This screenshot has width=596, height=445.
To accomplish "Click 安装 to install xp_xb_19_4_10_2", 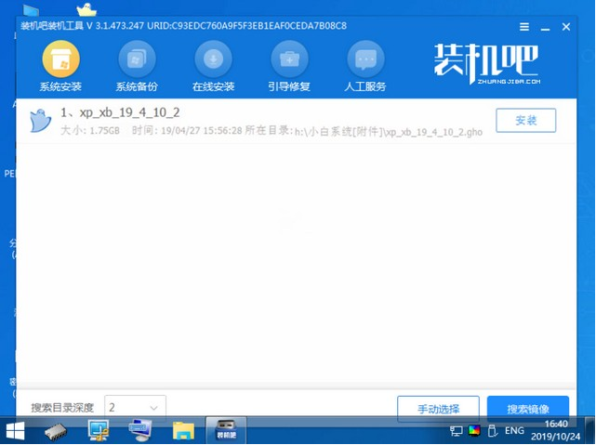I will [x=525, y=120].
